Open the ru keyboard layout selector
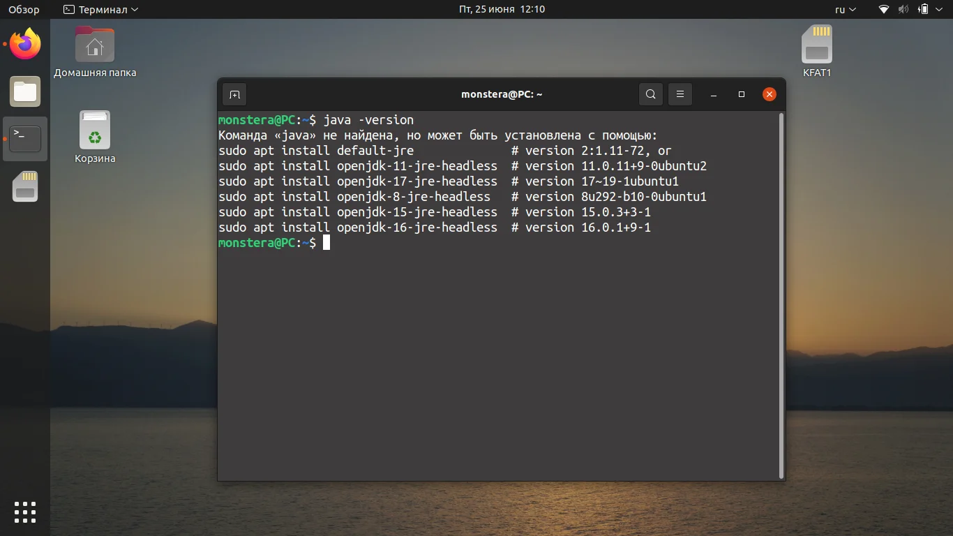 click(845, 10)
